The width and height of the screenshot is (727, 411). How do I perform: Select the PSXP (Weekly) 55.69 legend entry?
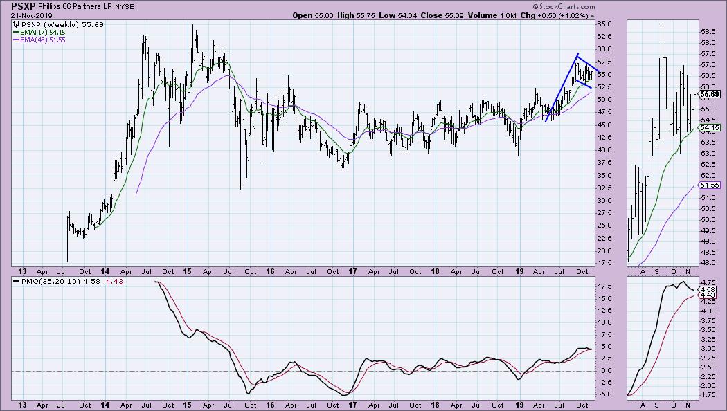click(62, 24)
